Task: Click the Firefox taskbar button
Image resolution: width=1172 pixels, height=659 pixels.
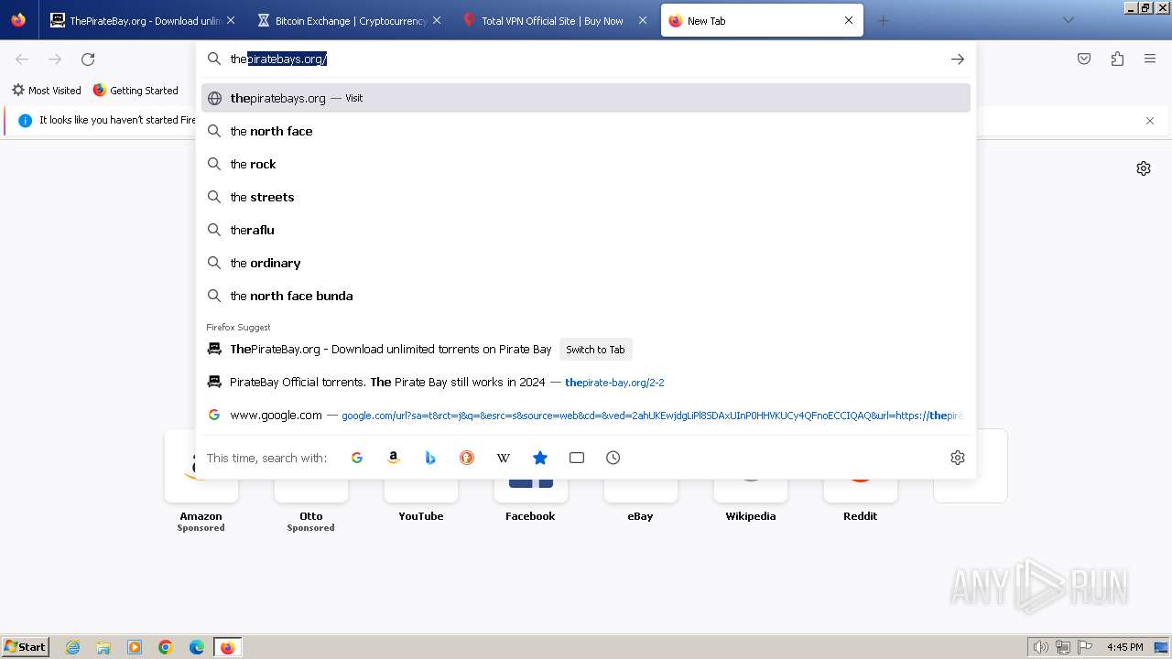Action: coord(228,647)
